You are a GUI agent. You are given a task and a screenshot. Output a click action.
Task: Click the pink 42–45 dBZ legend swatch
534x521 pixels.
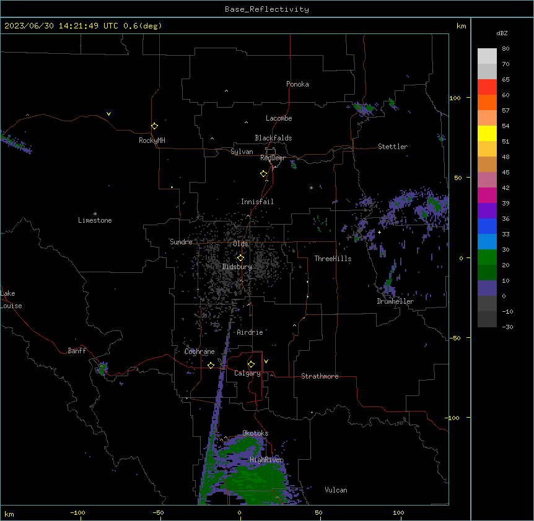coord(487,179)
